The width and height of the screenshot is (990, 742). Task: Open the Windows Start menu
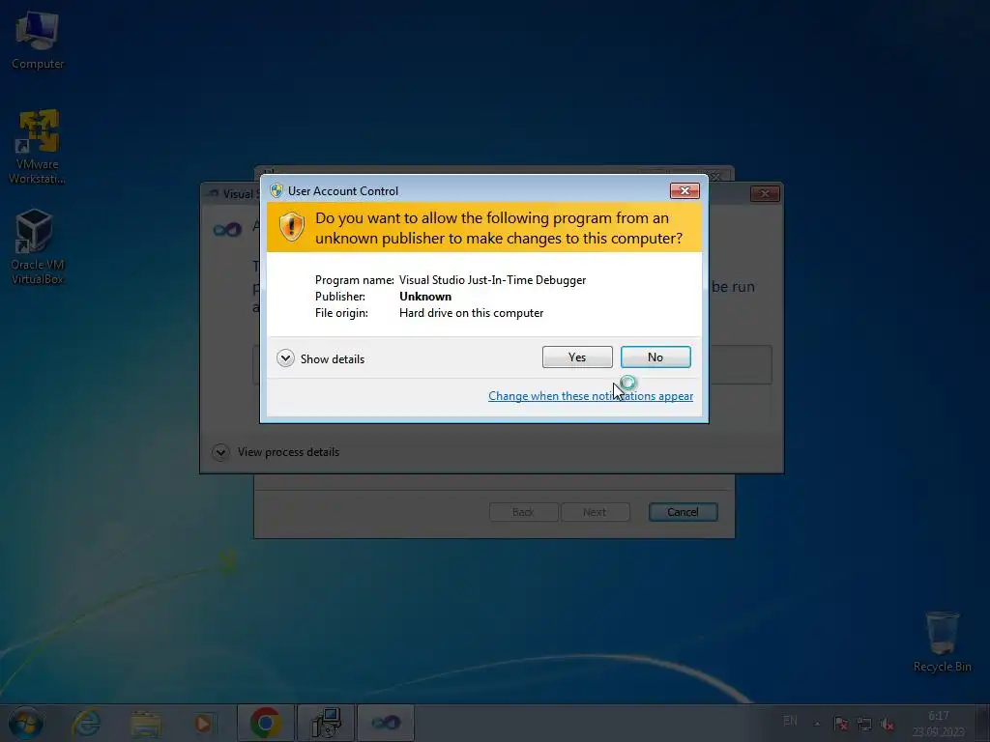[x=26, y=723]
